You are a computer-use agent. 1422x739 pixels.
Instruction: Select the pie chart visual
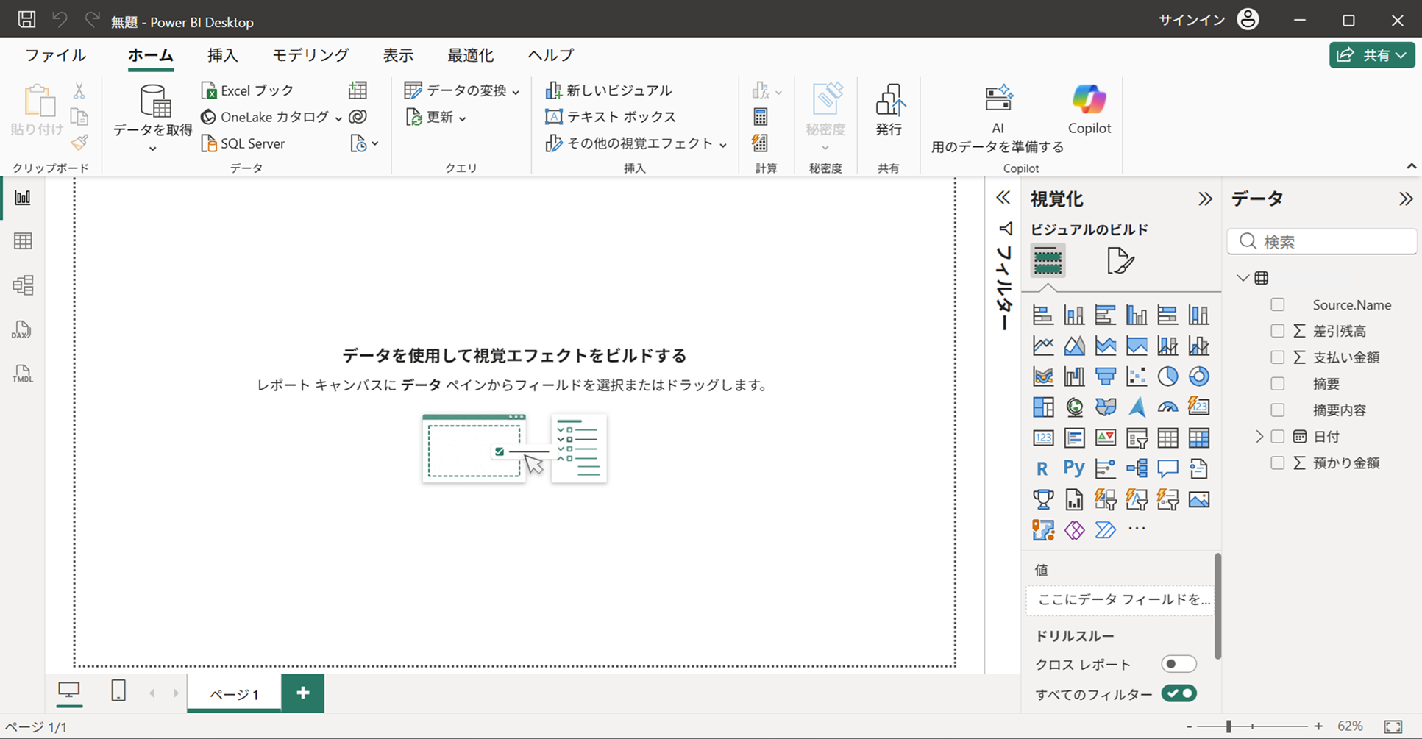1167,376
